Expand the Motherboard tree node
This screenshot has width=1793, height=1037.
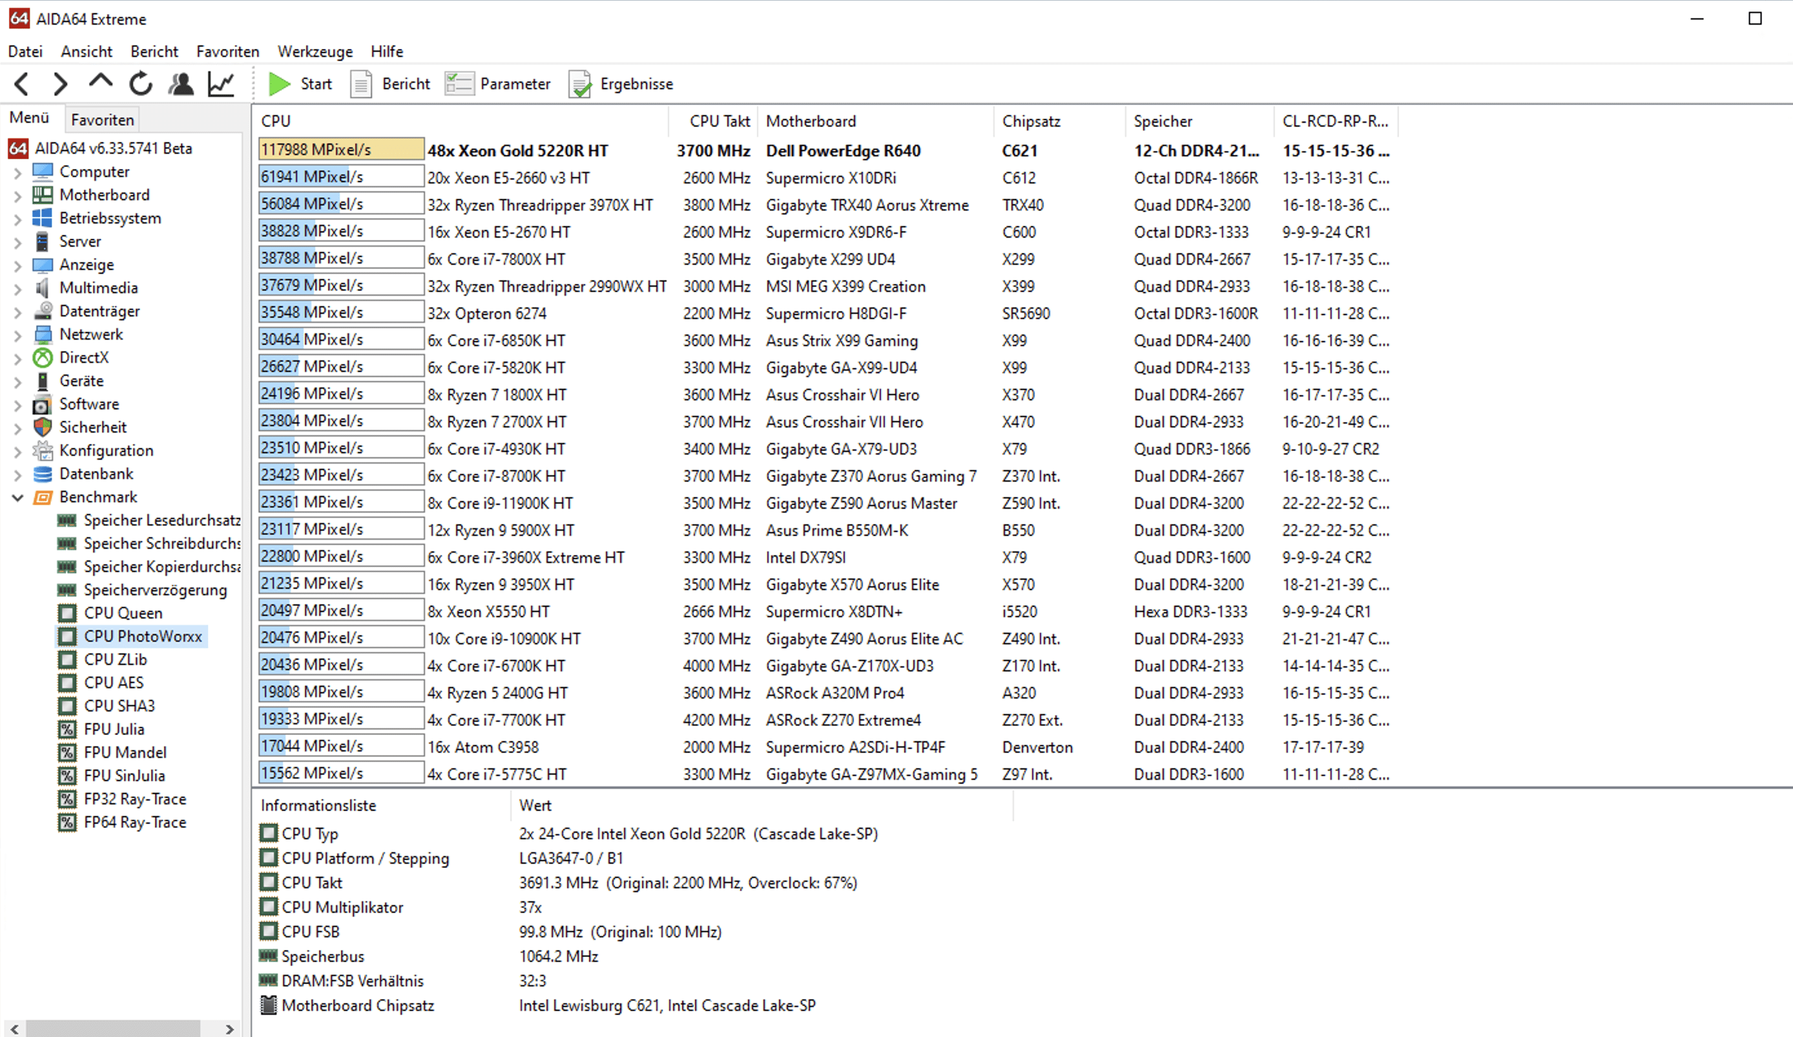click(x=19, y=196)
